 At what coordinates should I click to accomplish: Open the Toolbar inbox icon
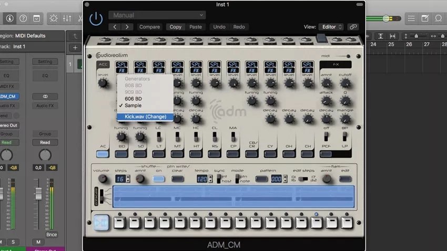click(36, 18)
